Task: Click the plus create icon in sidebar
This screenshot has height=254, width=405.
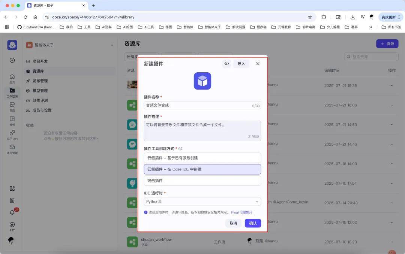Action: [x=12, y=60]
